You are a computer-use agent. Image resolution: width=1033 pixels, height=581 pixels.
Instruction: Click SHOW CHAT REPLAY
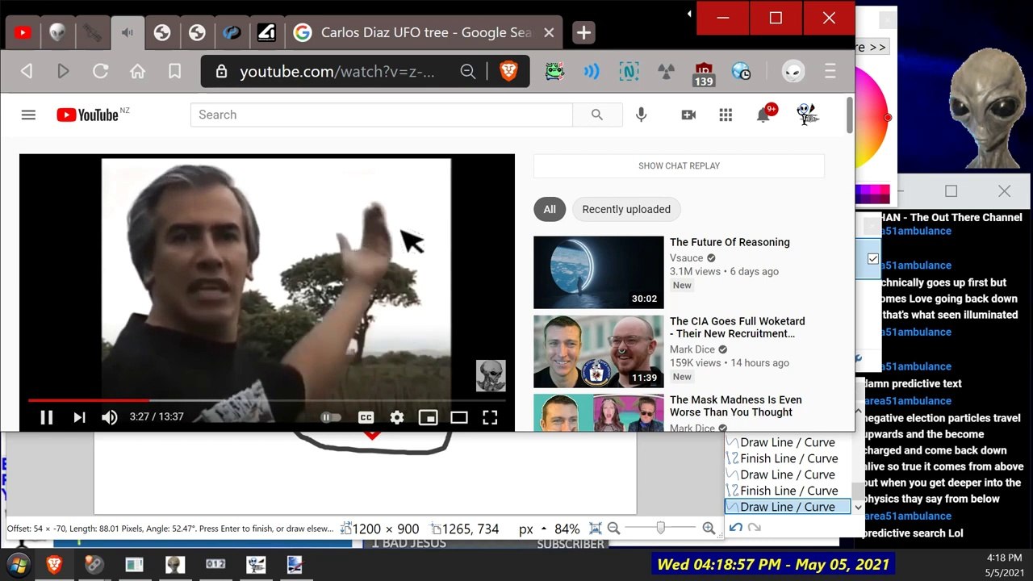pos(679,165)
